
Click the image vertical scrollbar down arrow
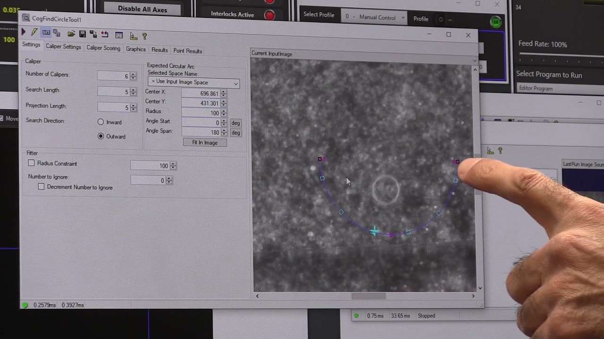click(x=480, y=288)
